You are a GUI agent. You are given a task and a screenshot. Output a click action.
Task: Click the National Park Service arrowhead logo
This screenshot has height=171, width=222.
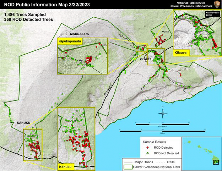[217, 4]
